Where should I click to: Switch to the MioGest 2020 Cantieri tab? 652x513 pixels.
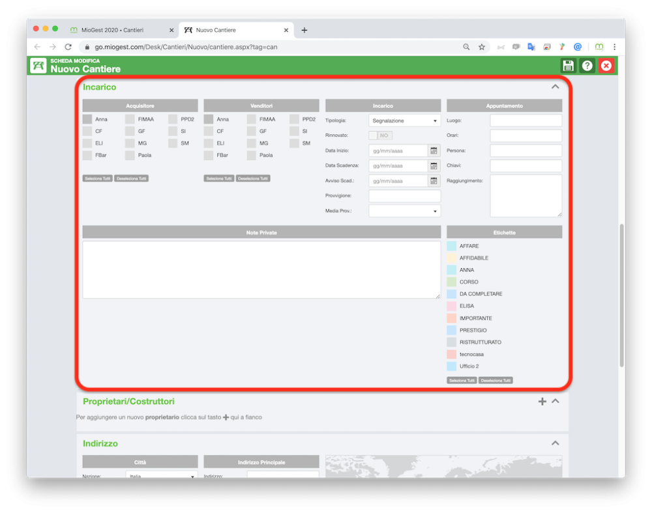click(x=121, y=30)
